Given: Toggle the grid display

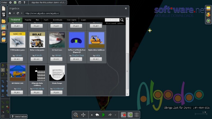Looking at the screenshot, I should (x=136, y=115).
